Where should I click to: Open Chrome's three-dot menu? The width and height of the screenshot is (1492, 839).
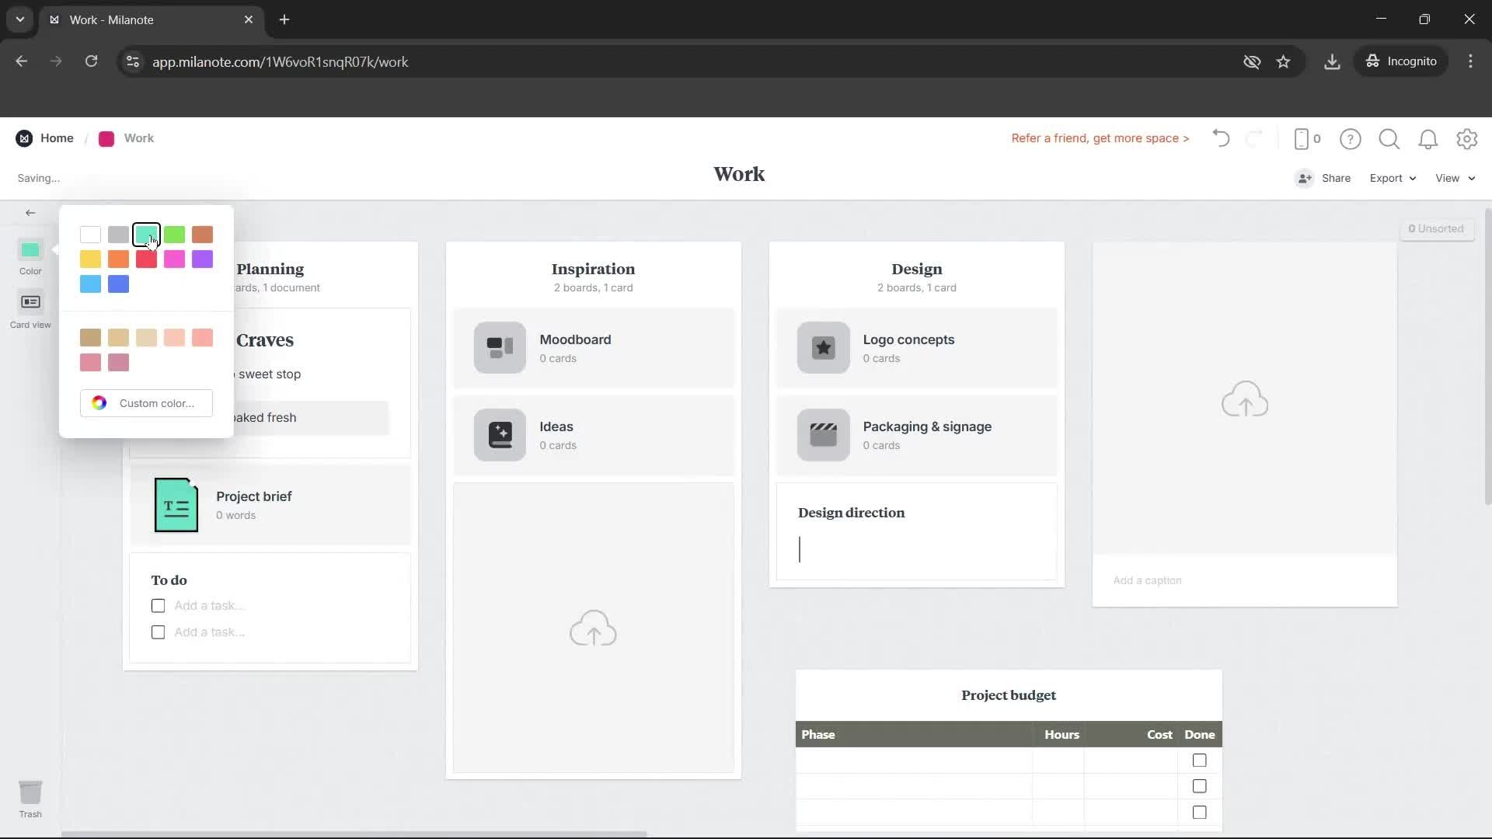pos(1471,61)
